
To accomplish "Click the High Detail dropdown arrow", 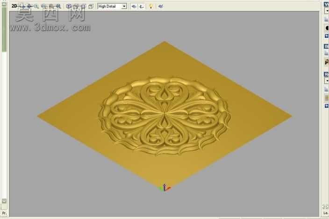I will [x=124, y=6].
